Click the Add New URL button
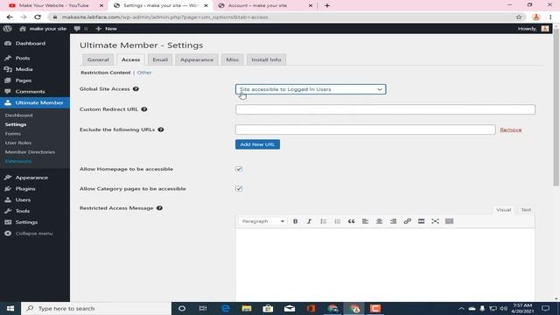The height and width of the screenshot is (315, 560). tap(257, 144)
